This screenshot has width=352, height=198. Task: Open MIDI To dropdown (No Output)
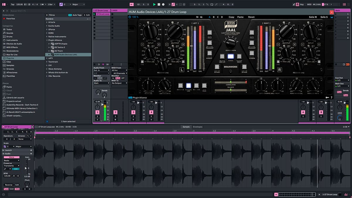[120, 83]
